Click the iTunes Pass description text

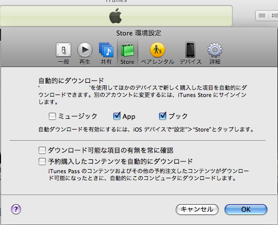(x=148, y=175)
